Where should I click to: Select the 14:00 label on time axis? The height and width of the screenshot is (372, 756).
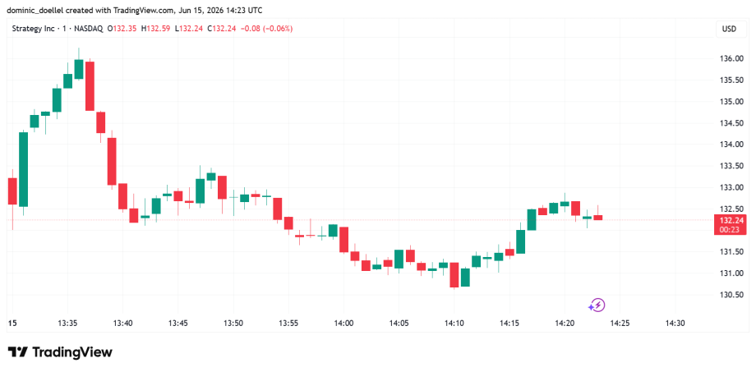(x=343, y=324)
